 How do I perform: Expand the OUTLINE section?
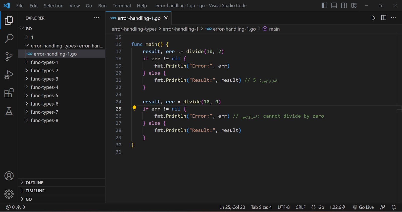pyautogui.click(x=62, y=183)
